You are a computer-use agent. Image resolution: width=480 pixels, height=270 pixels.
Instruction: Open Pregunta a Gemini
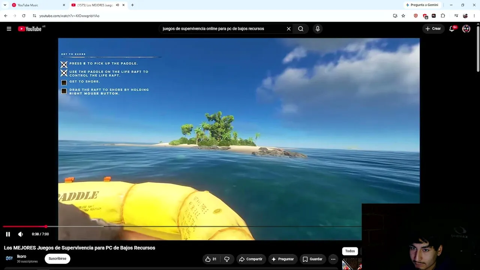(422, 5)
